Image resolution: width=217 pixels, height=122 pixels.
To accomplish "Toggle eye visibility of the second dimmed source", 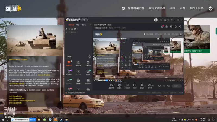I will click(66, 32).
